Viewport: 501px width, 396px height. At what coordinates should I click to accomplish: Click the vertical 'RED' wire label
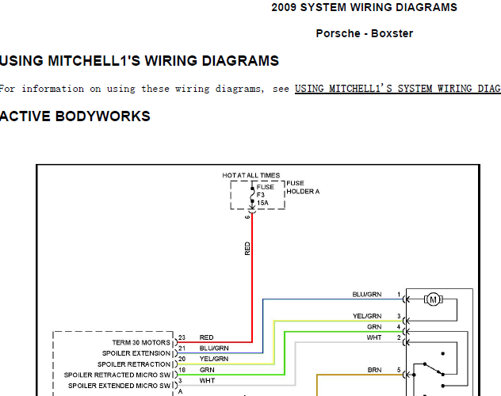click(247, 249)
